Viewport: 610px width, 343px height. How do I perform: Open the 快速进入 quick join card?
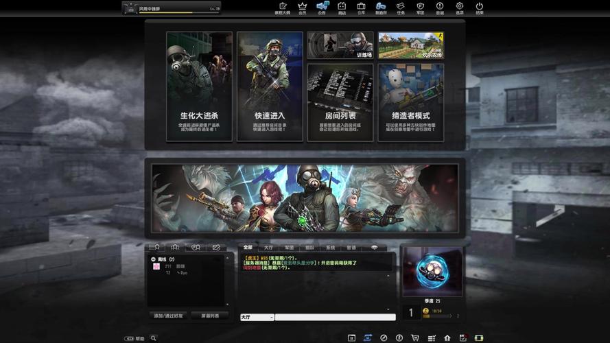click(270, 86)
